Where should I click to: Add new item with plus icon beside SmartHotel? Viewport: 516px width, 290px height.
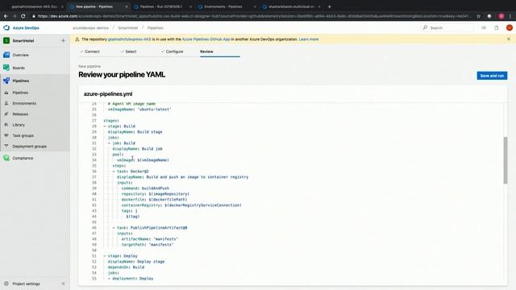63,41
